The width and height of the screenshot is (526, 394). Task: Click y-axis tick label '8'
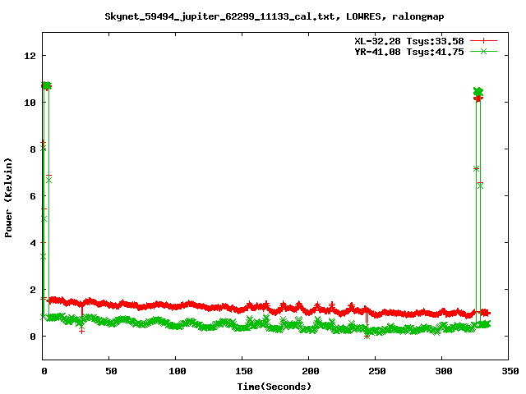[x=33, y=149]
